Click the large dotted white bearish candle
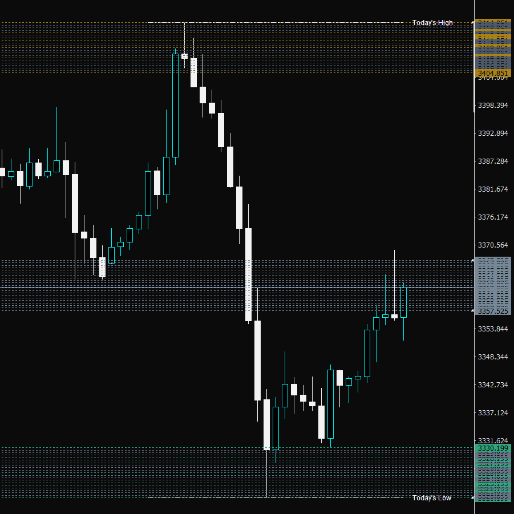Screen dimensions: 514x514 click(x=249, y=274)
